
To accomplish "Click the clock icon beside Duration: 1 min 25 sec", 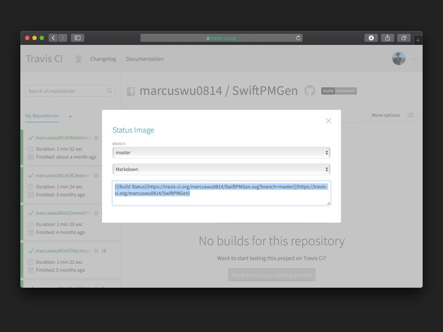I will click(31, 224).
